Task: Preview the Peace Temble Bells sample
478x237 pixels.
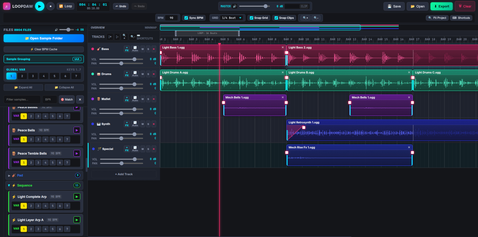Action: (77, 154)
